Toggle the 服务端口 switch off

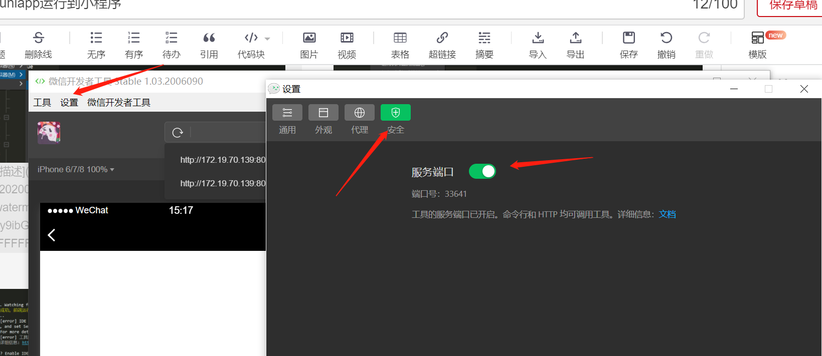pos(482,171)
